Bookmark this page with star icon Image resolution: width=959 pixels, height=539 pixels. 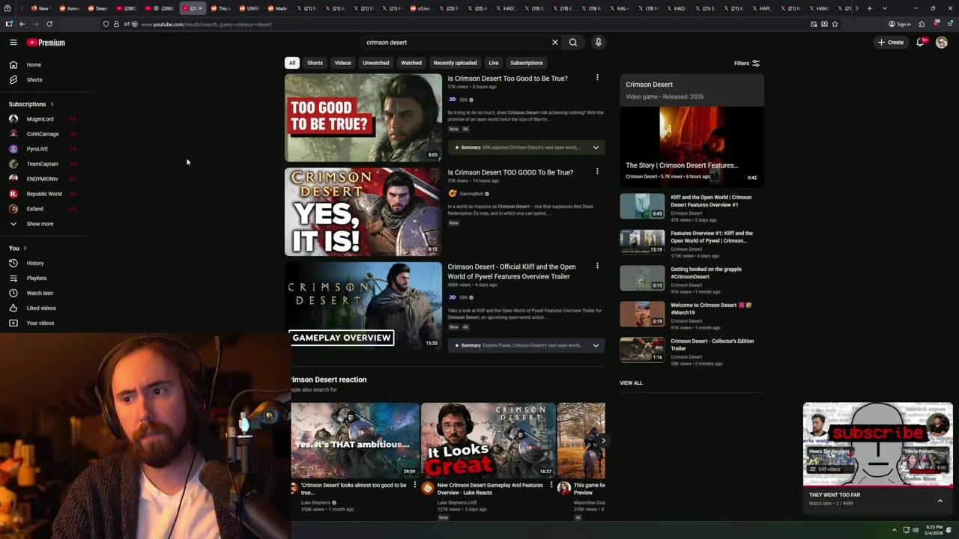click(835, 24)
